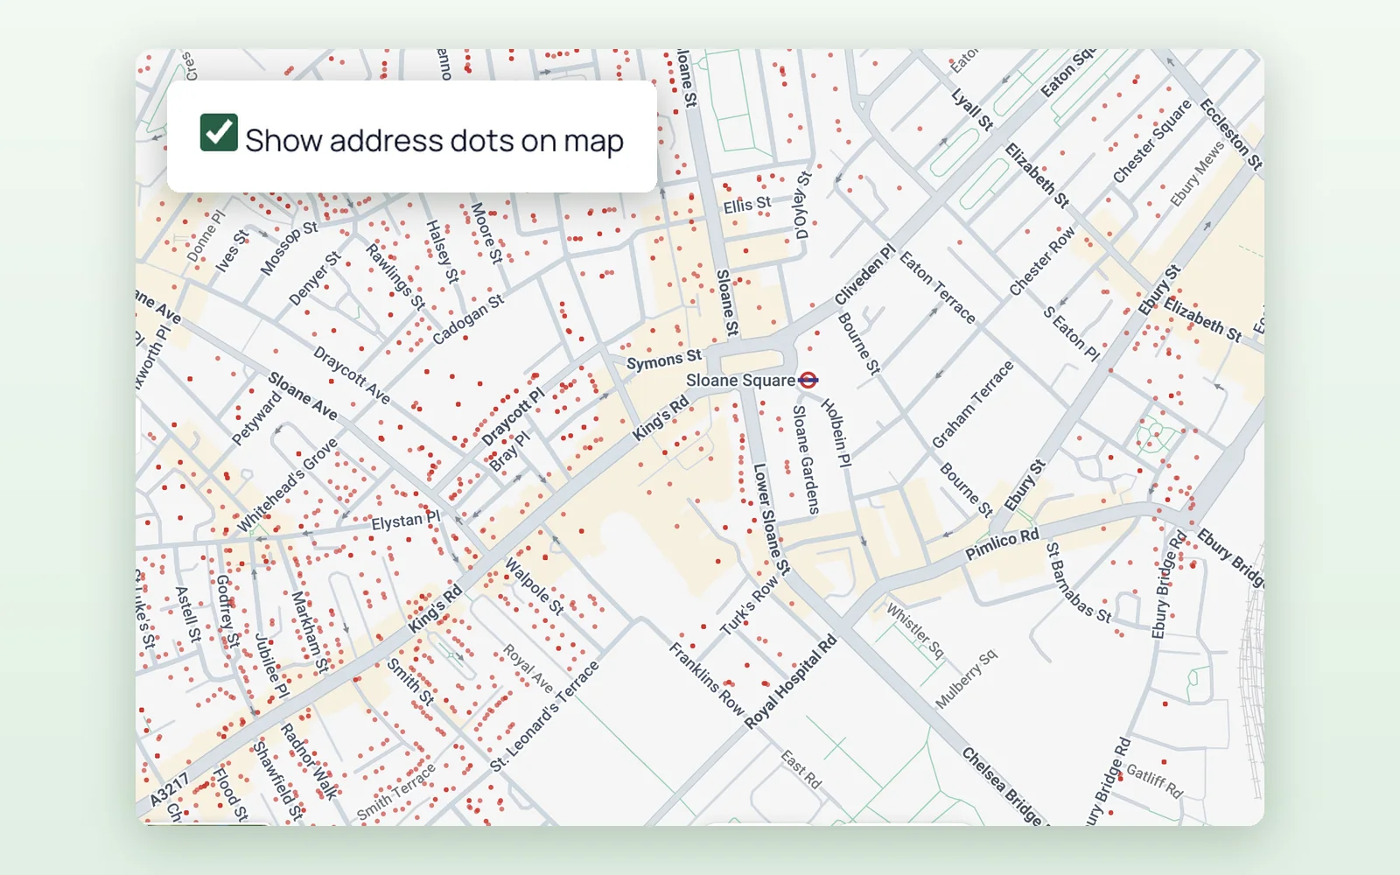Image resolution: width=1400 pixels, height=875 pixels.
Task: Click the 'Cadogan St' street label
Action: pyautogui.click(x=468, y=319)
